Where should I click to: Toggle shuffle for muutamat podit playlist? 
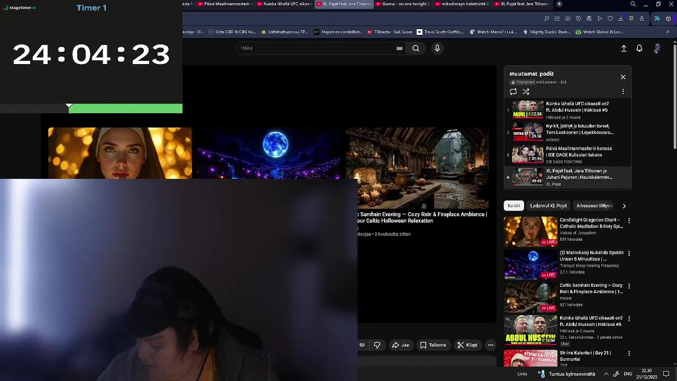tap(526, 92)
